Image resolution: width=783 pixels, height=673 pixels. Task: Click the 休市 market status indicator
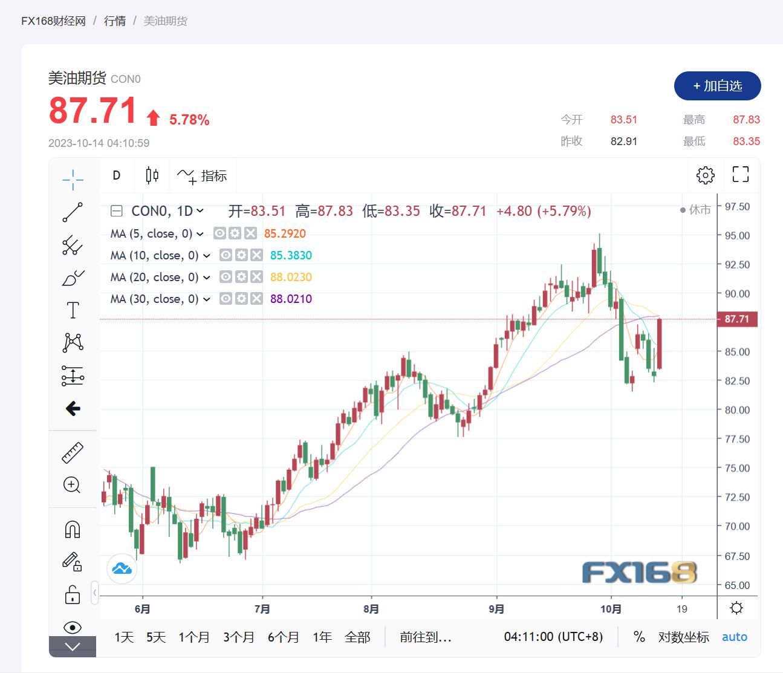point(695,210)
